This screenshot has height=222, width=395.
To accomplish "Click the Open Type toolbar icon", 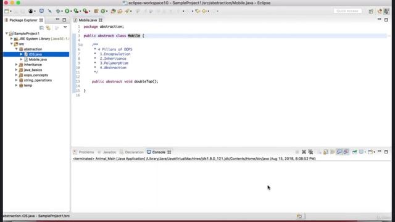I will 114,11.
